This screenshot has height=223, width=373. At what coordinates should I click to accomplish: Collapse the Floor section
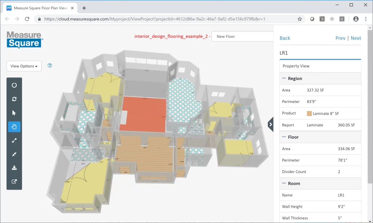click(284, 137)
